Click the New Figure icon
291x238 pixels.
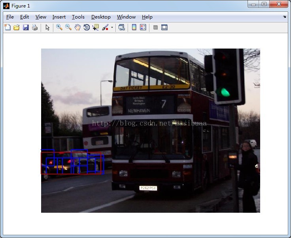(8, 27)
